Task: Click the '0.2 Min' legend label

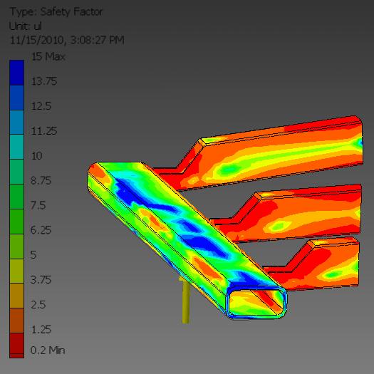Action: [48, 350]
